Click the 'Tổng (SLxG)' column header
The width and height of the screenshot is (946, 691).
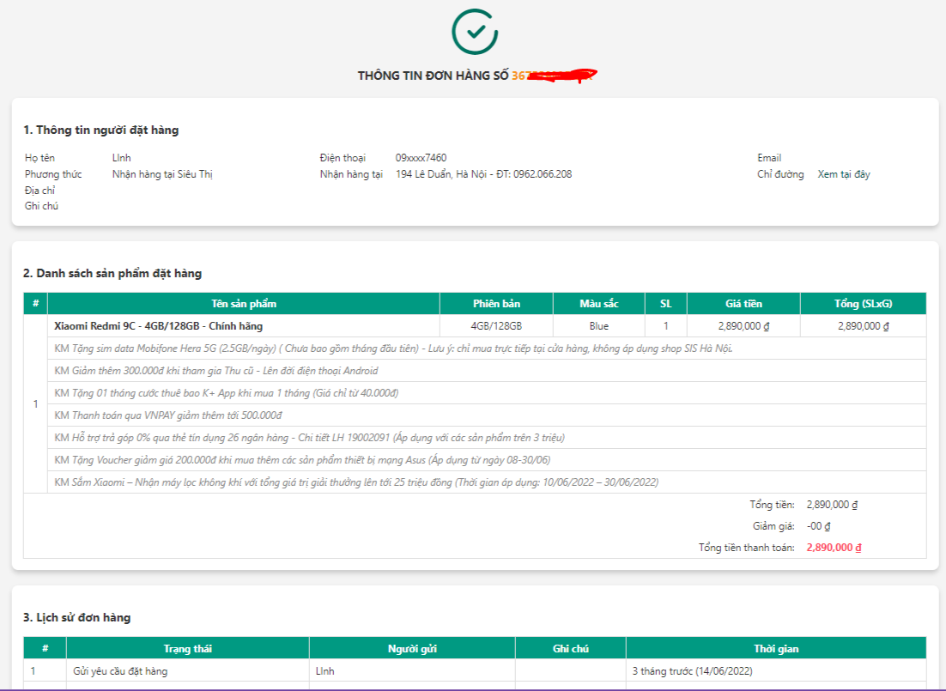(863, 304)
